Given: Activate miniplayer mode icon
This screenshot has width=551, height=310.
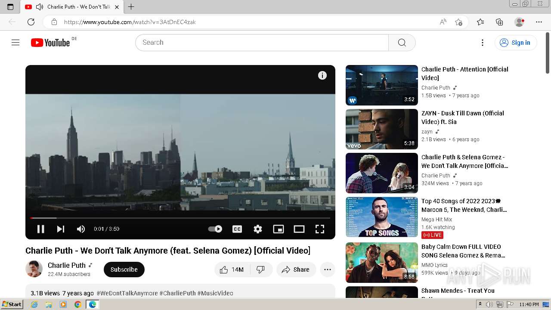Looking at the screenshot, I should pyautogui.click(x=279, y=229).
